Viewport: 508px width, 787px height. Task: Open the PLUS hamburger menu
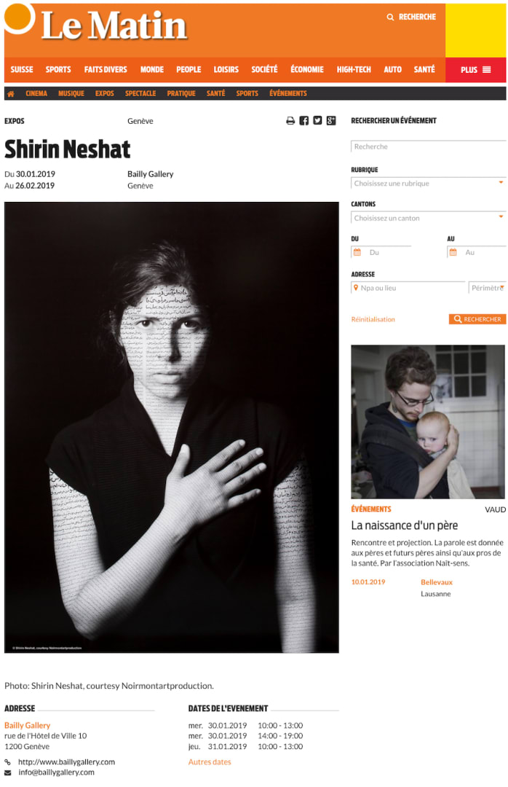[x=475, y=70]
